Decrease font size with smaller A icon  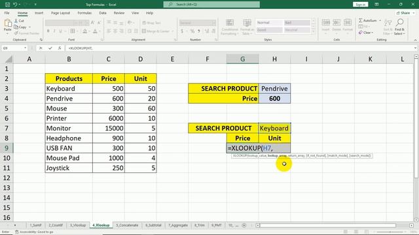99,23
